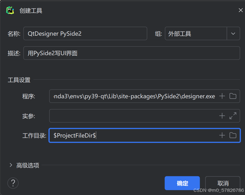The width and height of the screenshot is (245, 195).
Task: Click the 高级选项 label text
Action: tap(28, 165)
